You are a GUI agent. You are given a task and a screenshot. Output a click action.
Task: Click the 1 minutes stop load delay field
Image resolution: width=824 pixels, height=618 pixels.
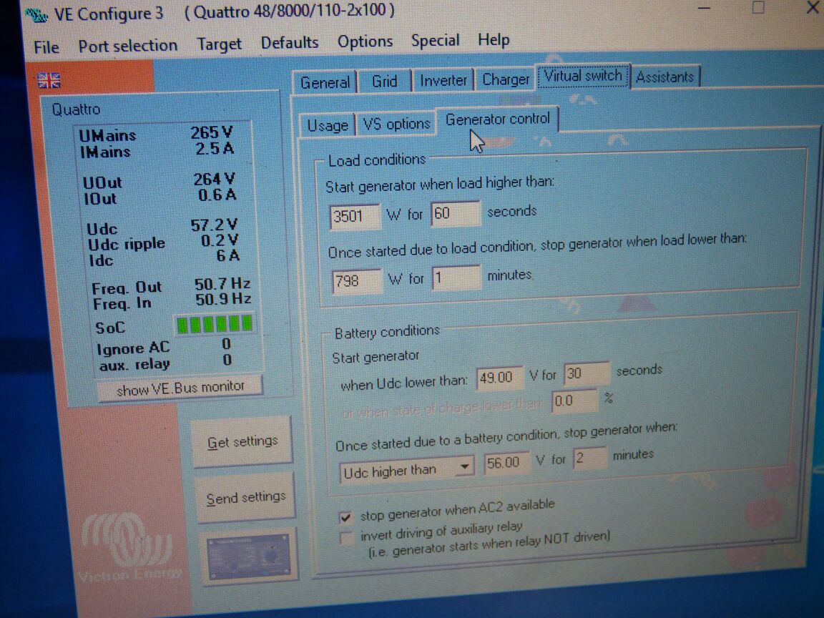[456, 278]
